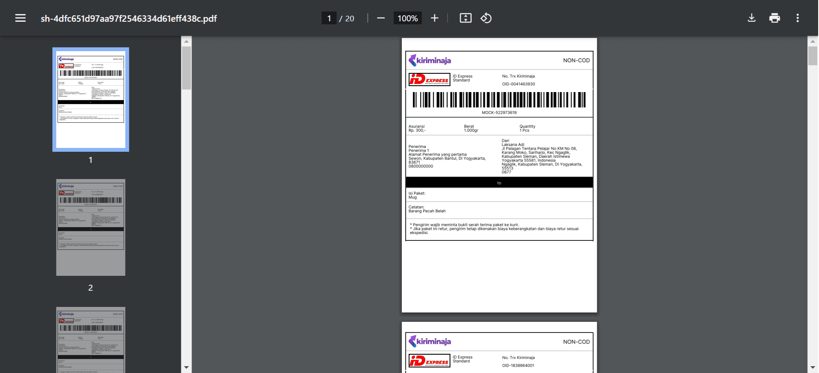Click the zoom in plus icon
Viewport: 819px width, 373px height.
[434, 18]
